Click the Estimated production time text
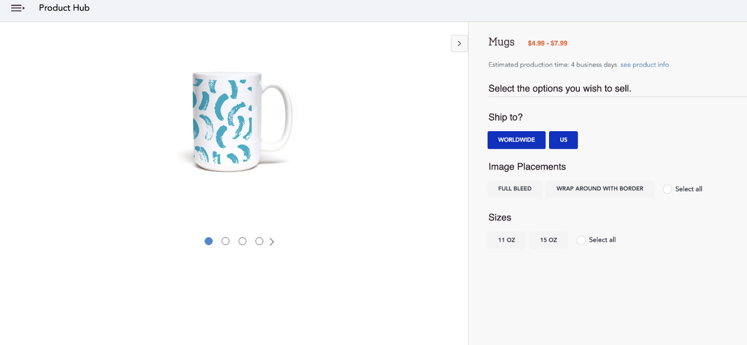The height and width of the screenshot is (345, 747). point(553,65)
